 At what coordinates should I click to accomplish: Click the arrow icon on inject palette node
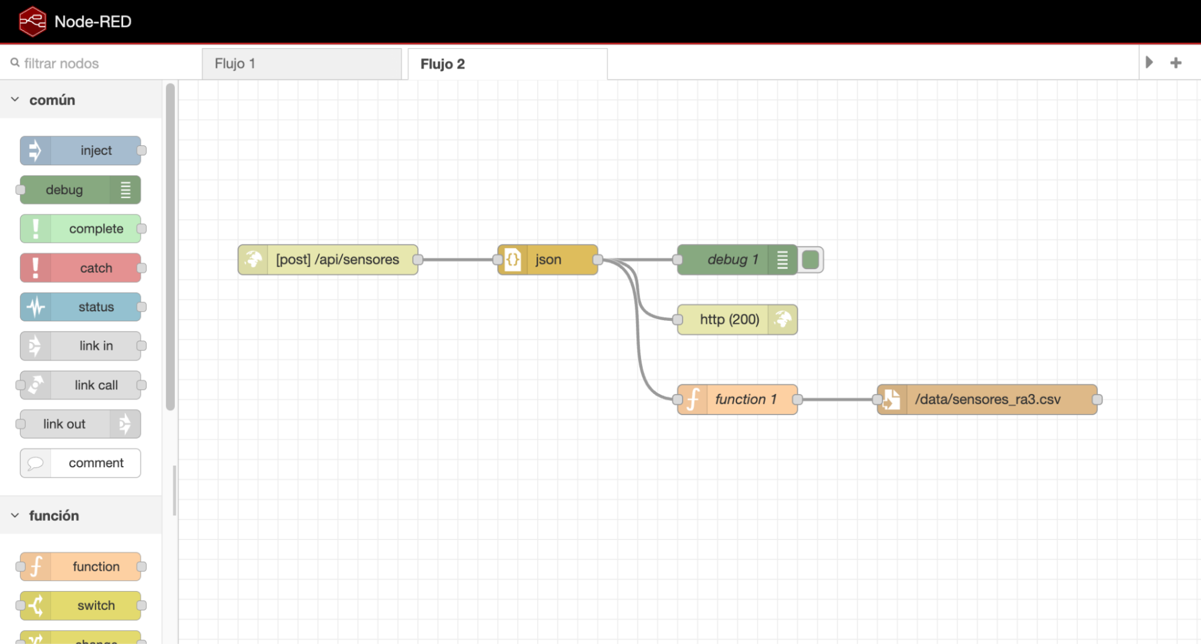pos(35,151)
